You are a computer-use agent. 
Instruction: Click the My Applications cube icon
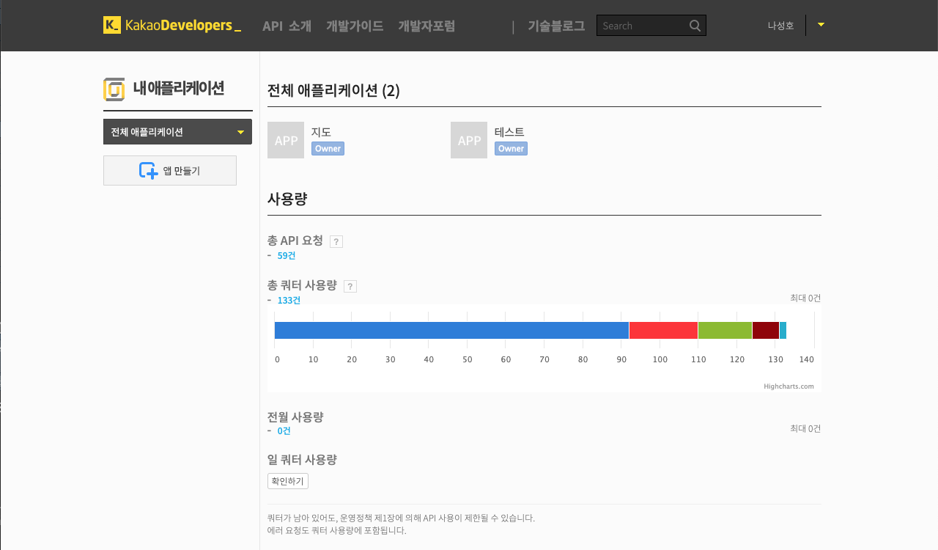pyautogui.click(x=114, y=89)
